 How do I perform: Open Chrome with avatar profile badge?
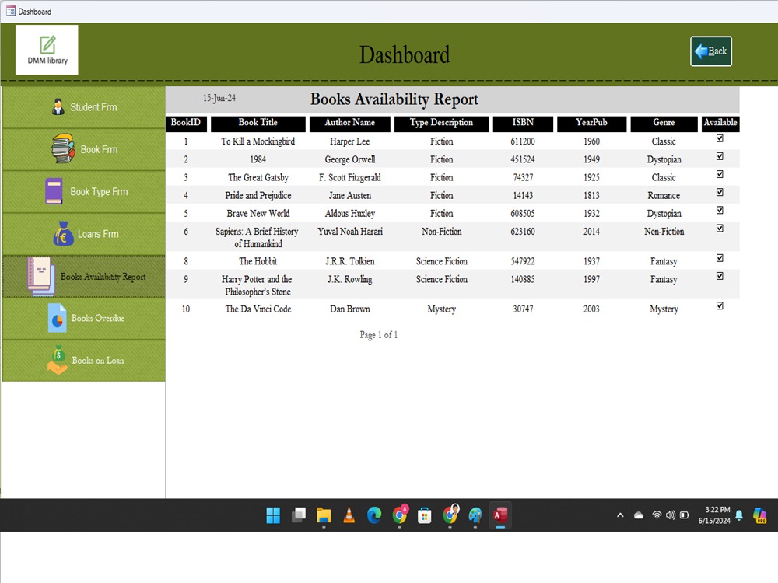(x=450, y=515)
